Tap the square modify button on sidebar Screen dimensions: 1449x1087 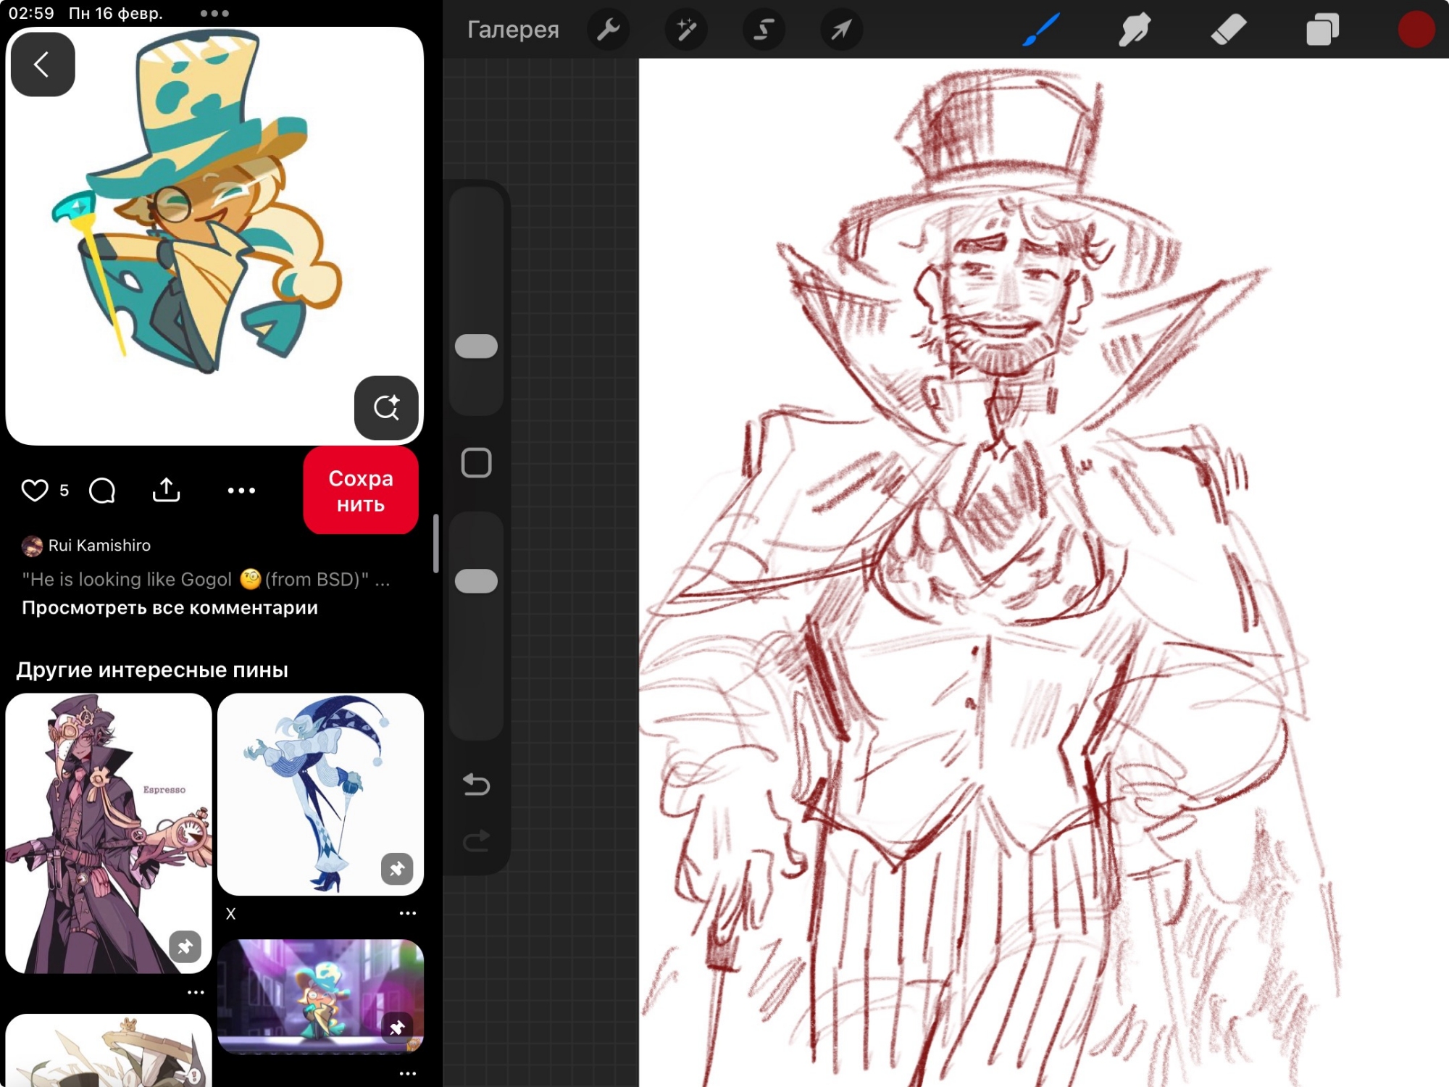tap(476, 462)
